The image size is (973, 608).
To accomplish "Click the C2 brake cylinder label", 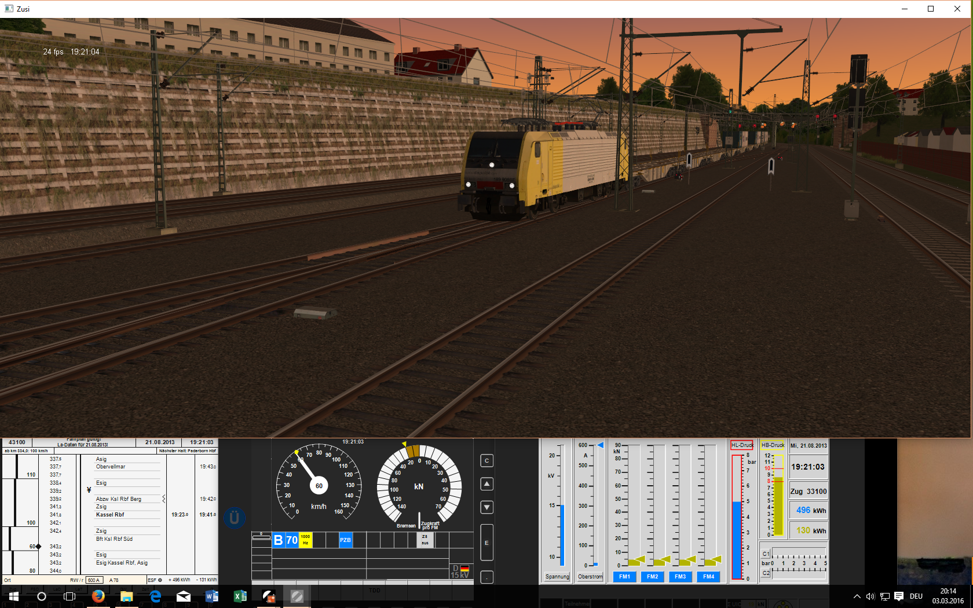I will [x=766, y=573].
